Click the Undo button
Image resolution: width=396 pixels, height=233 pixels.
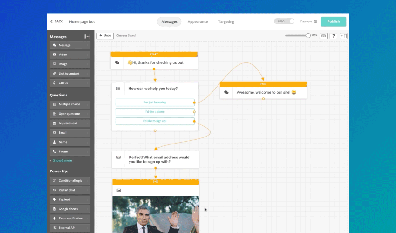pos(105,35)
